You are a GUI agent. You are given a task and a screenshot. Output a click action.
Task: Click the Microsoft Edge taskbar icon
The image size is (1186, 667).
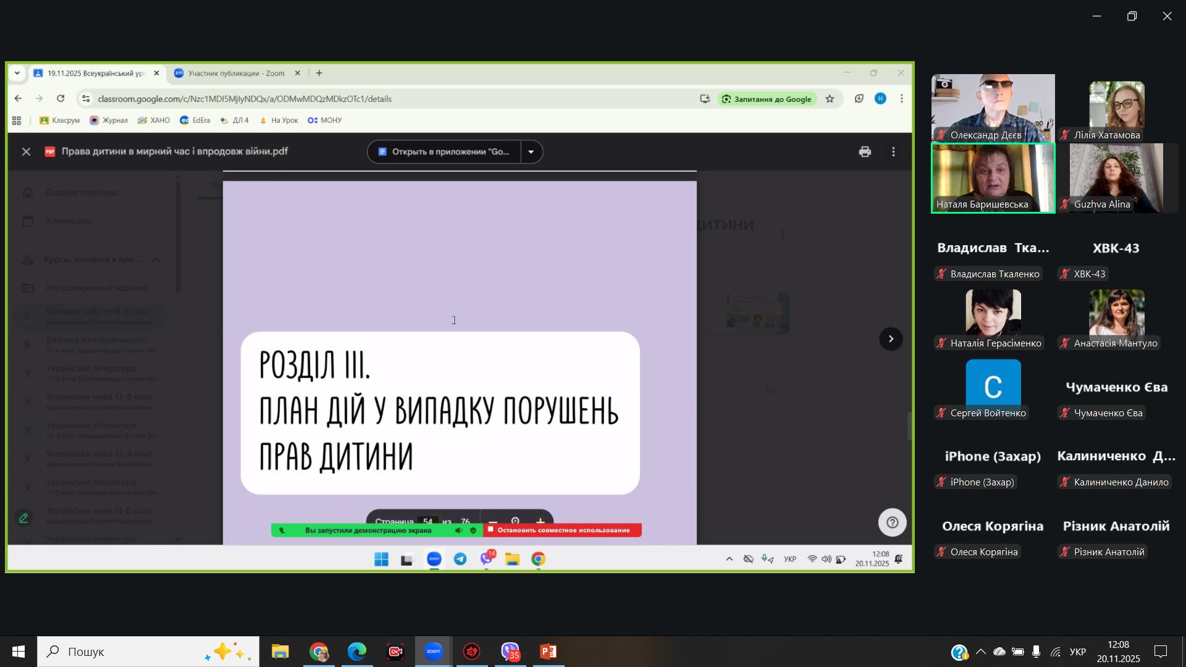(357, 652)
